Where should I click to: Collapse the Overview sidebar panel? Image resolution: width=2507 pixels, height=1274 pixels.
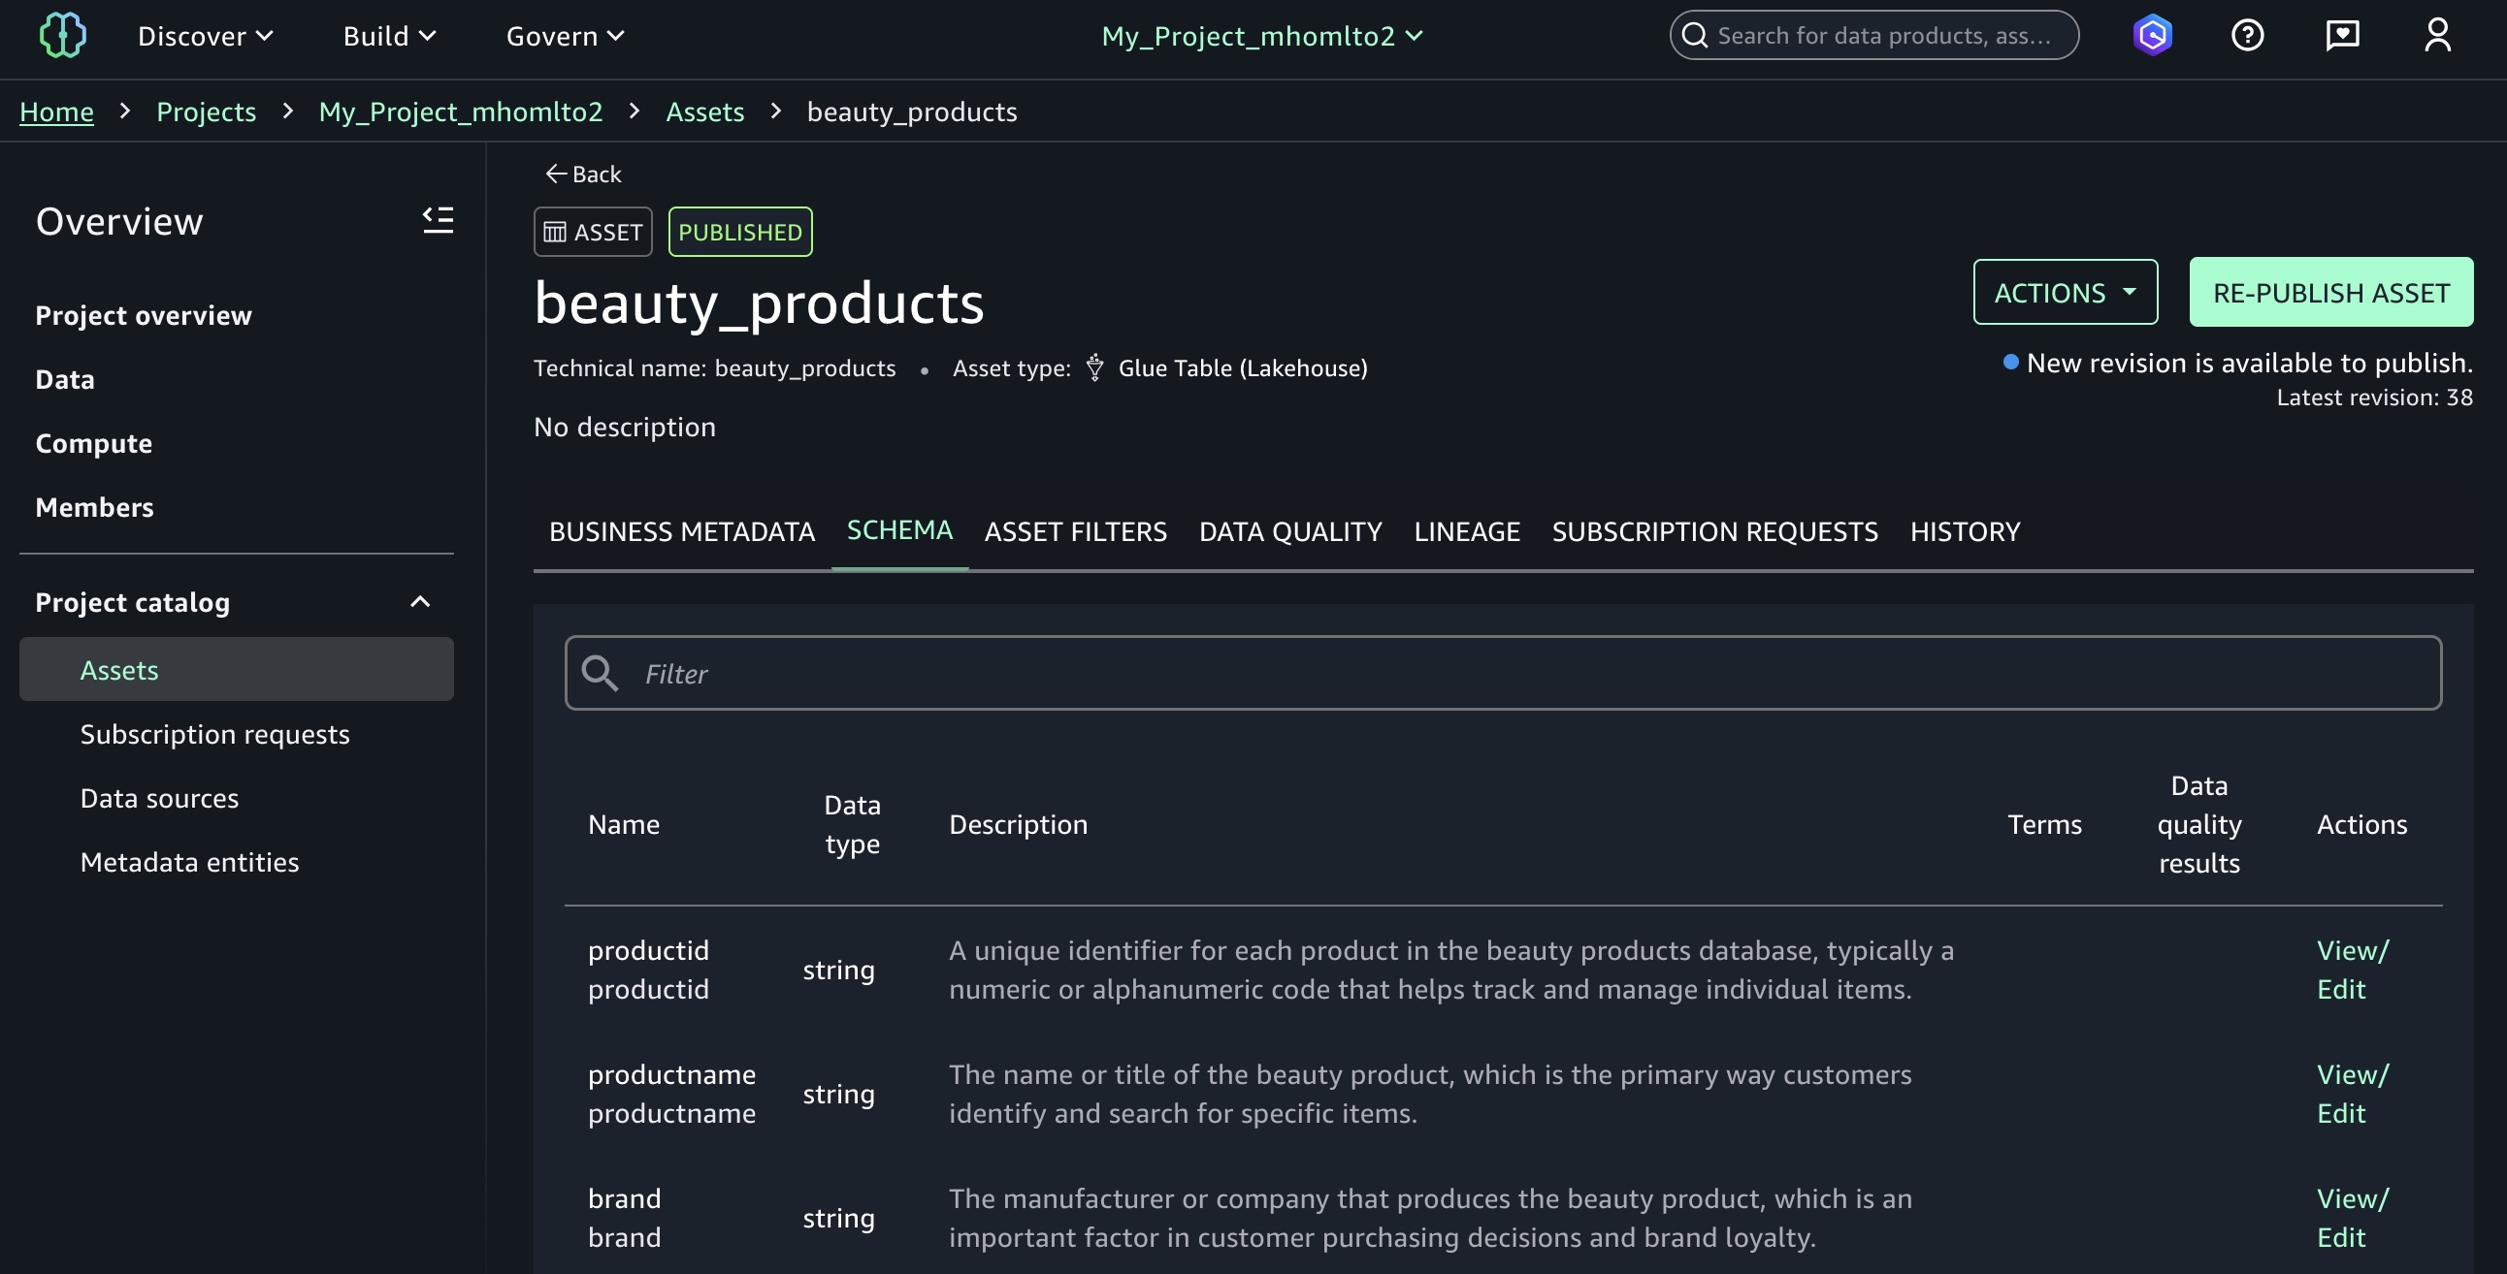[x=438, y=220]
